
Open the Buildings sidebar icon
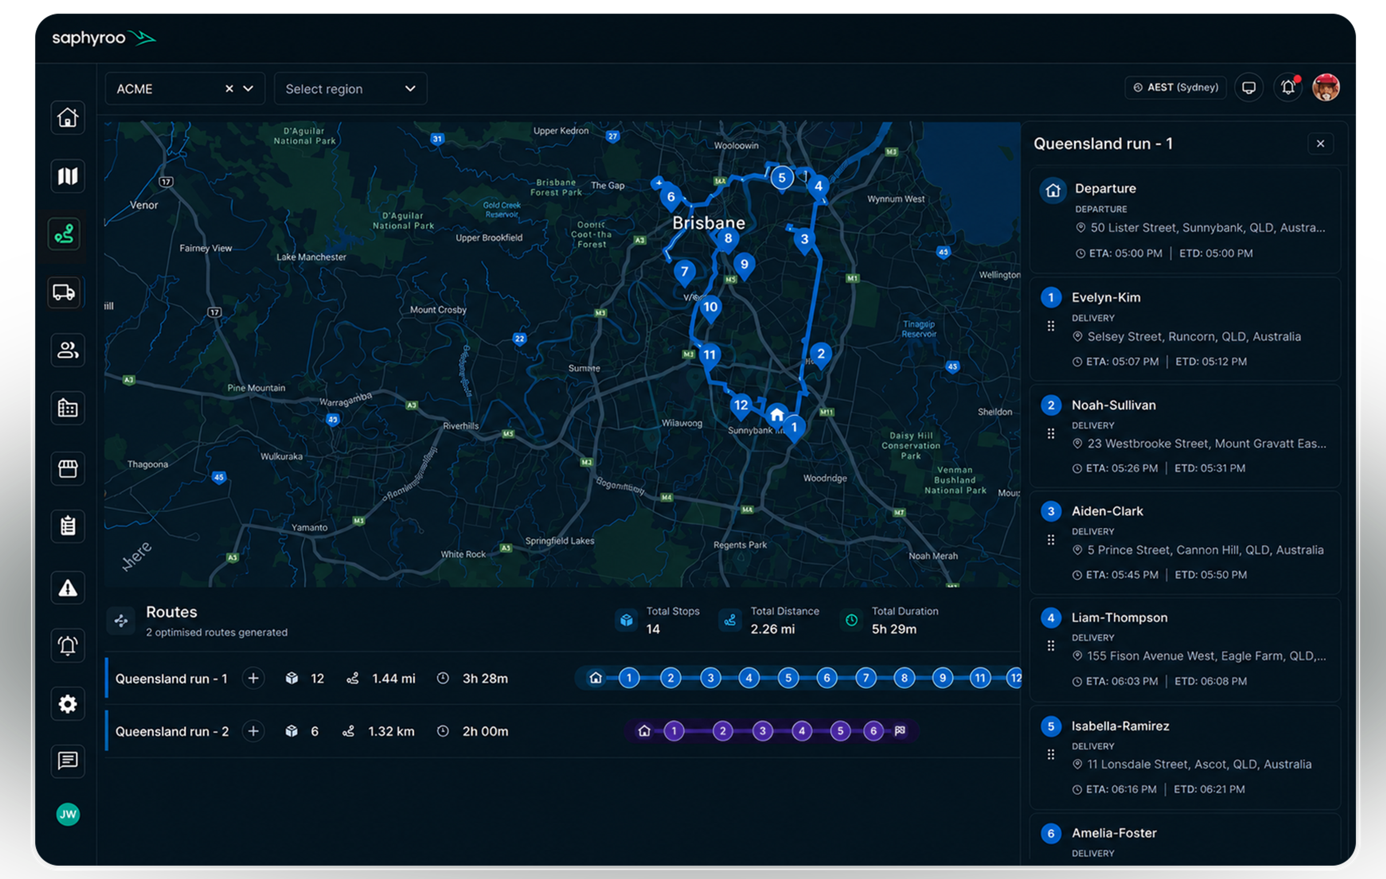(x=67, y=408)
